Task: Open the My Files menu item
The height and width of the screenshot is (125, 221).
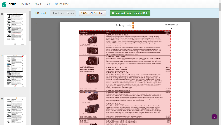Action: pos(26,4)
